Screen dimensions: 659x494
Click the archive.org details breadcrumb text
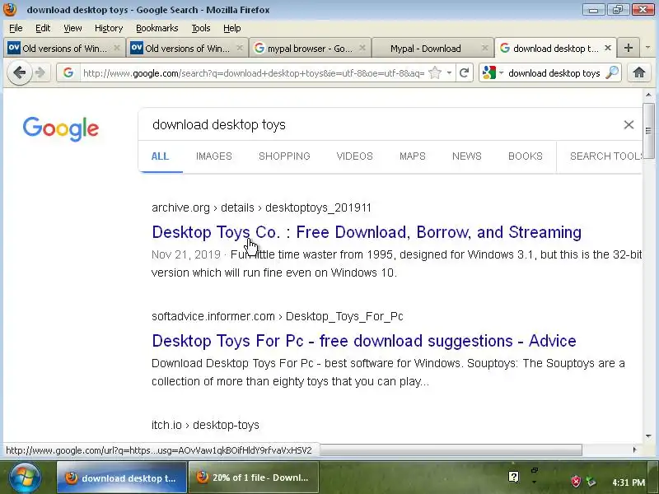[261, 208]
